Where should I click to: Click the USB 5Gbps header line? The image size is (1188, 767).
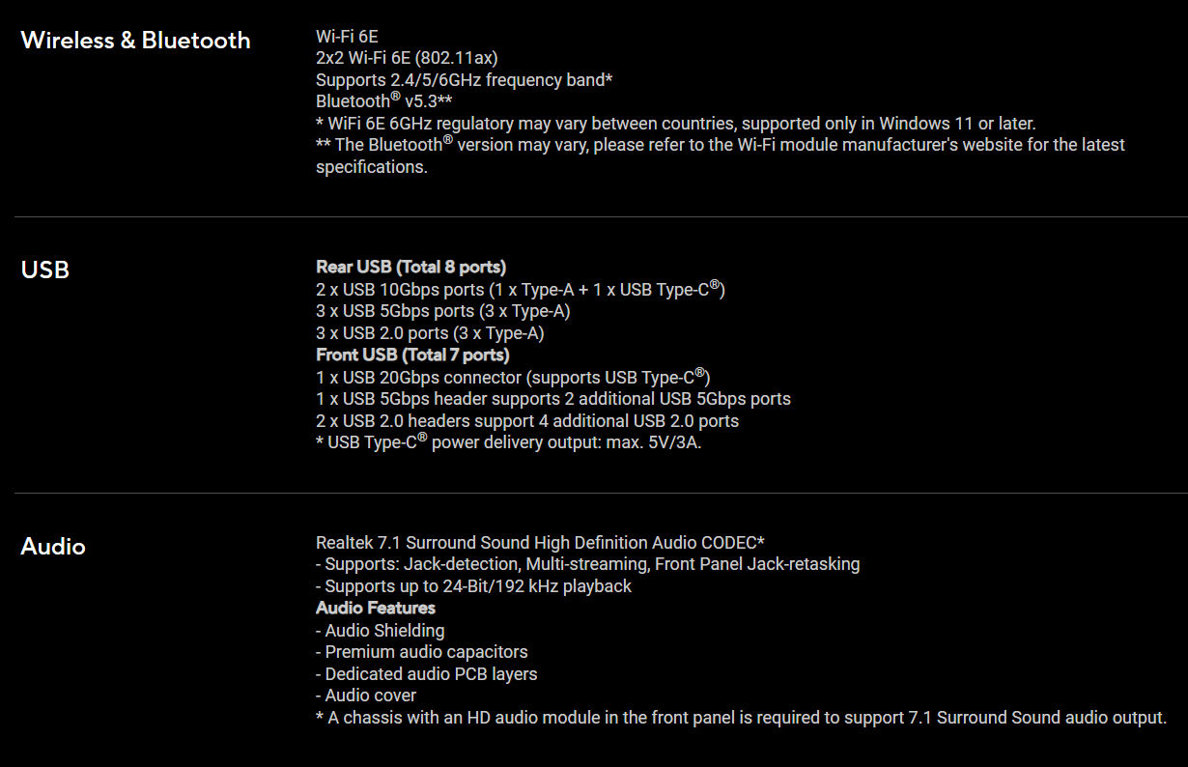[x=552, y=399]
